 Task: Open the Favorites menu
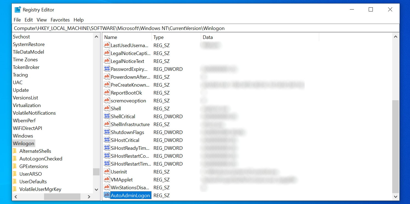pyautogui.click(x=60, y=20)
